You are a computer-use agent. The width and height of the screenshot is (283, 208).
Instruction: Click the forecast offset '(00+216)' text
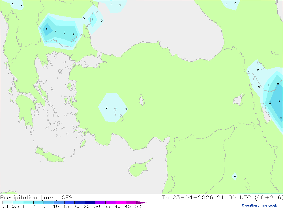269,198
